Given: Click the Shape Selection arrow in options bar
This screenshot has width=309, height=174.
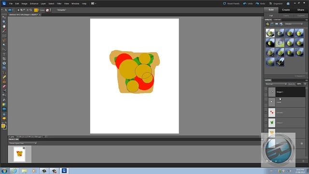Looking at the screenshot, I should coord(6,10).
